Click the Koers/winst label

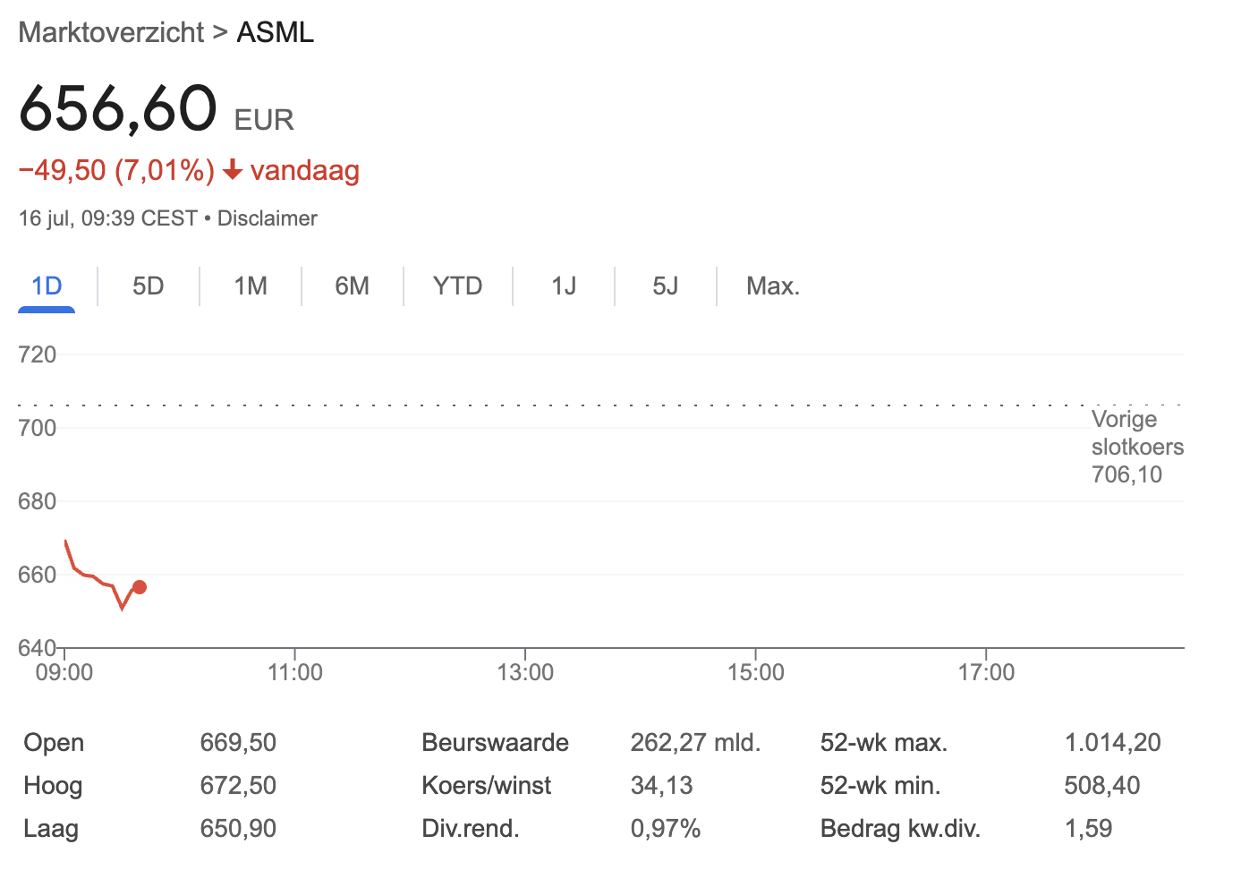(486, 785)
